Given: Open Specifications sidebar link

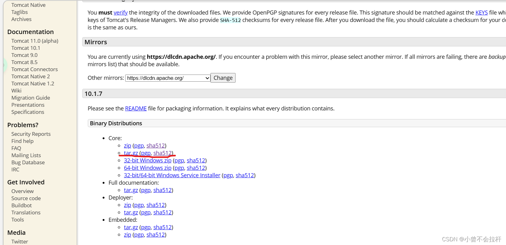Looking at the screenshot, I should pos(28,112).
